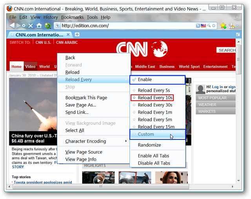This screenshot has width=251, height=199.
Task: Expand the WEATHER panel
Action: [216, 105]
